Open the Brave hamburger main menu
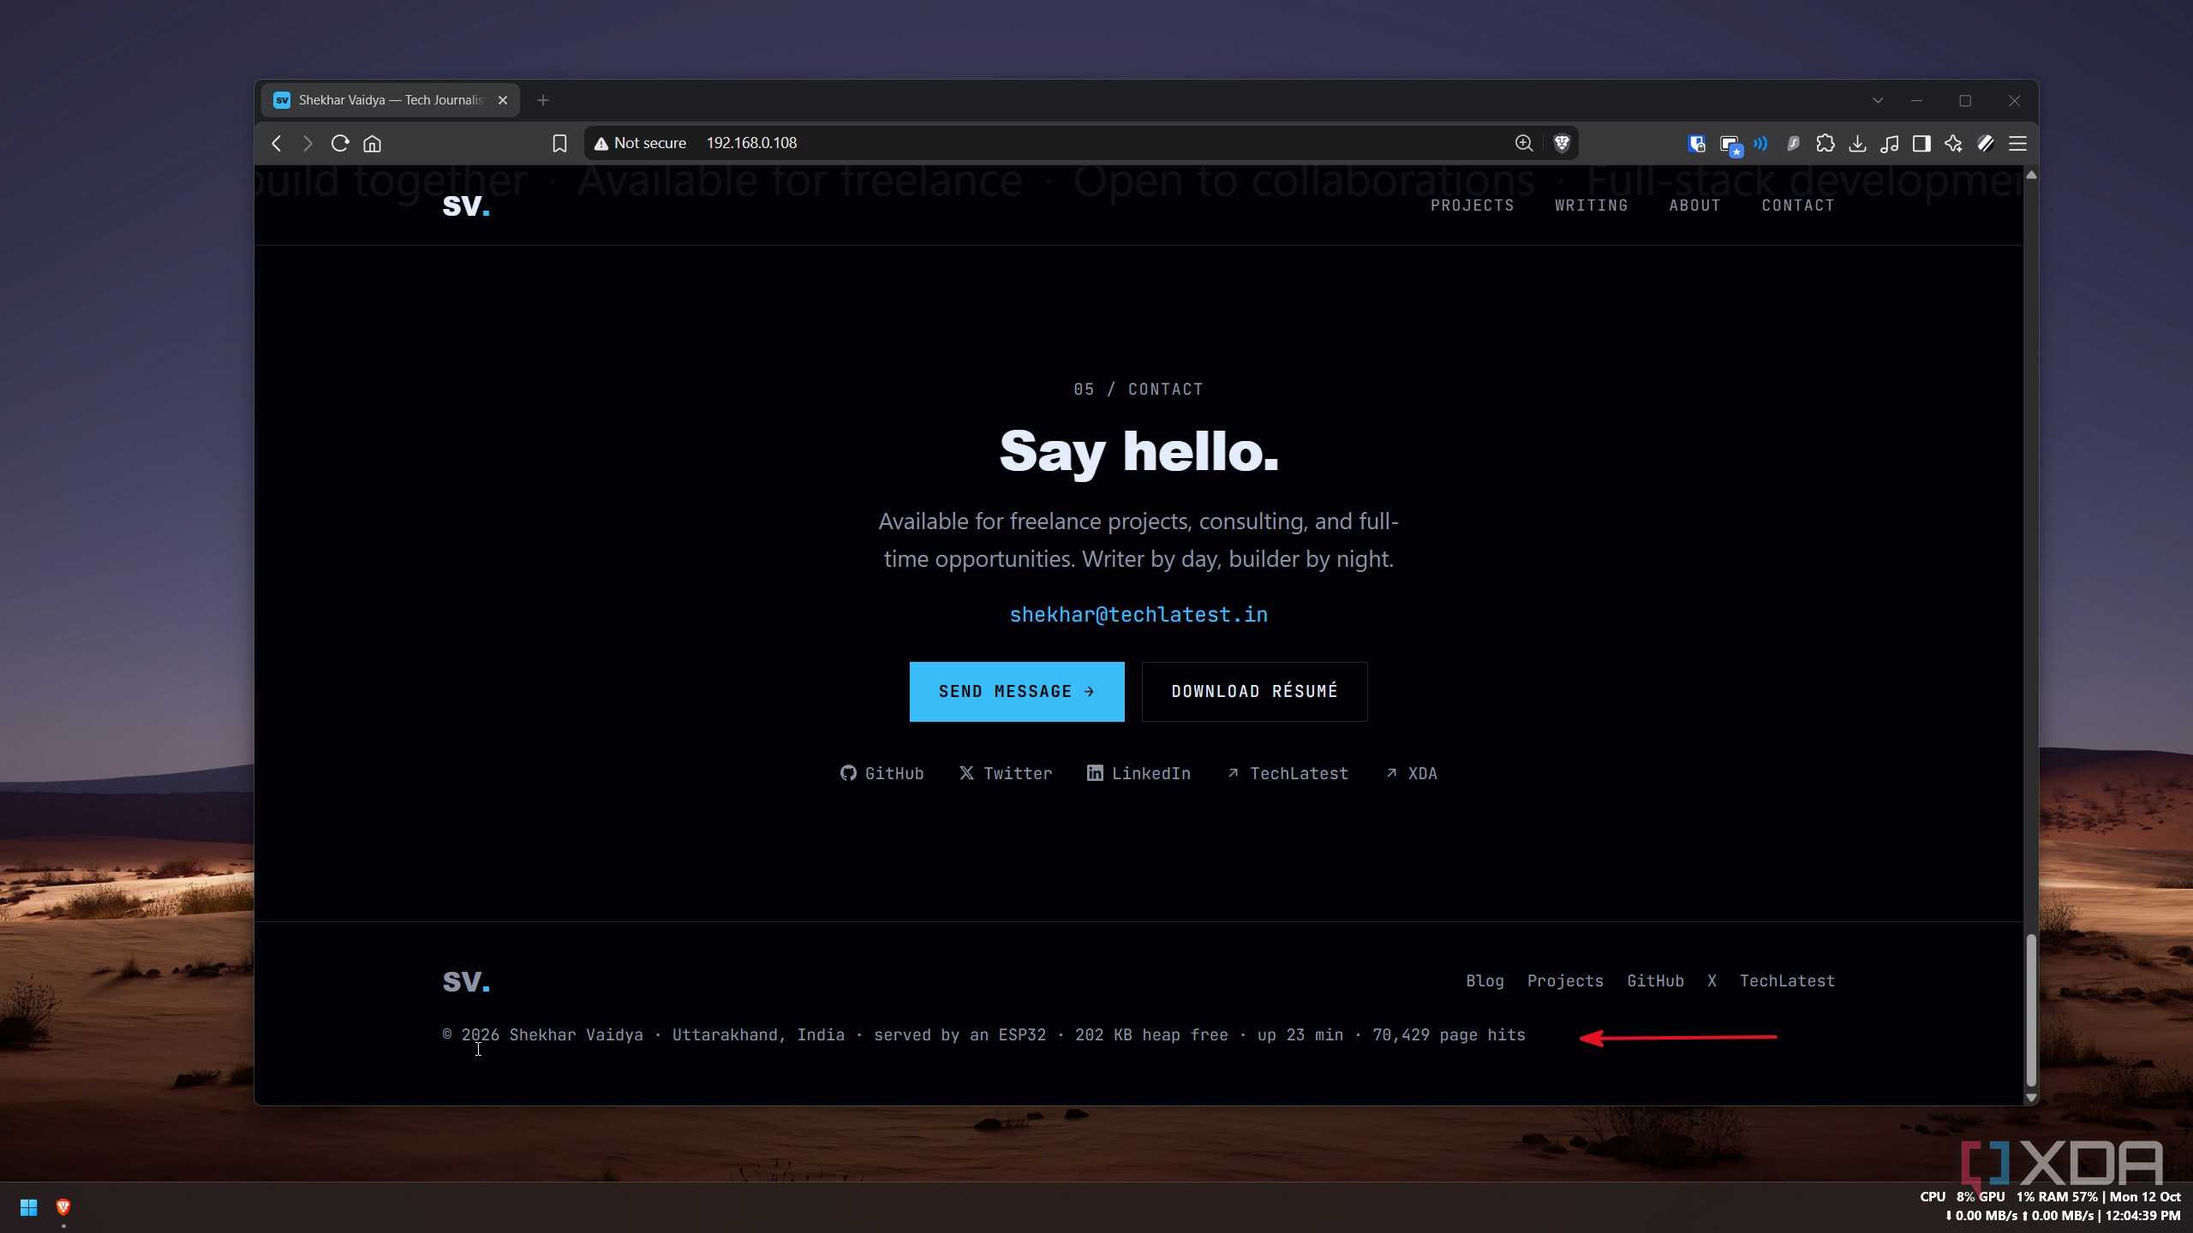Viewport: 2193px width, 1233px height. pos(2017,143)
